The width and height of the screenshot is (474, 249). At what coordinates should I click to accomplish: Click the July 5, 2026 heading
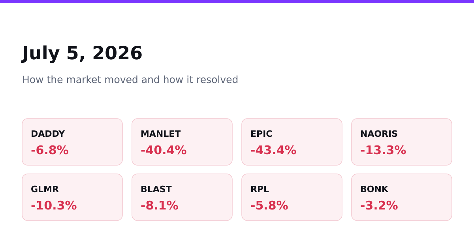pyautogui.click(x=82, y=54)
